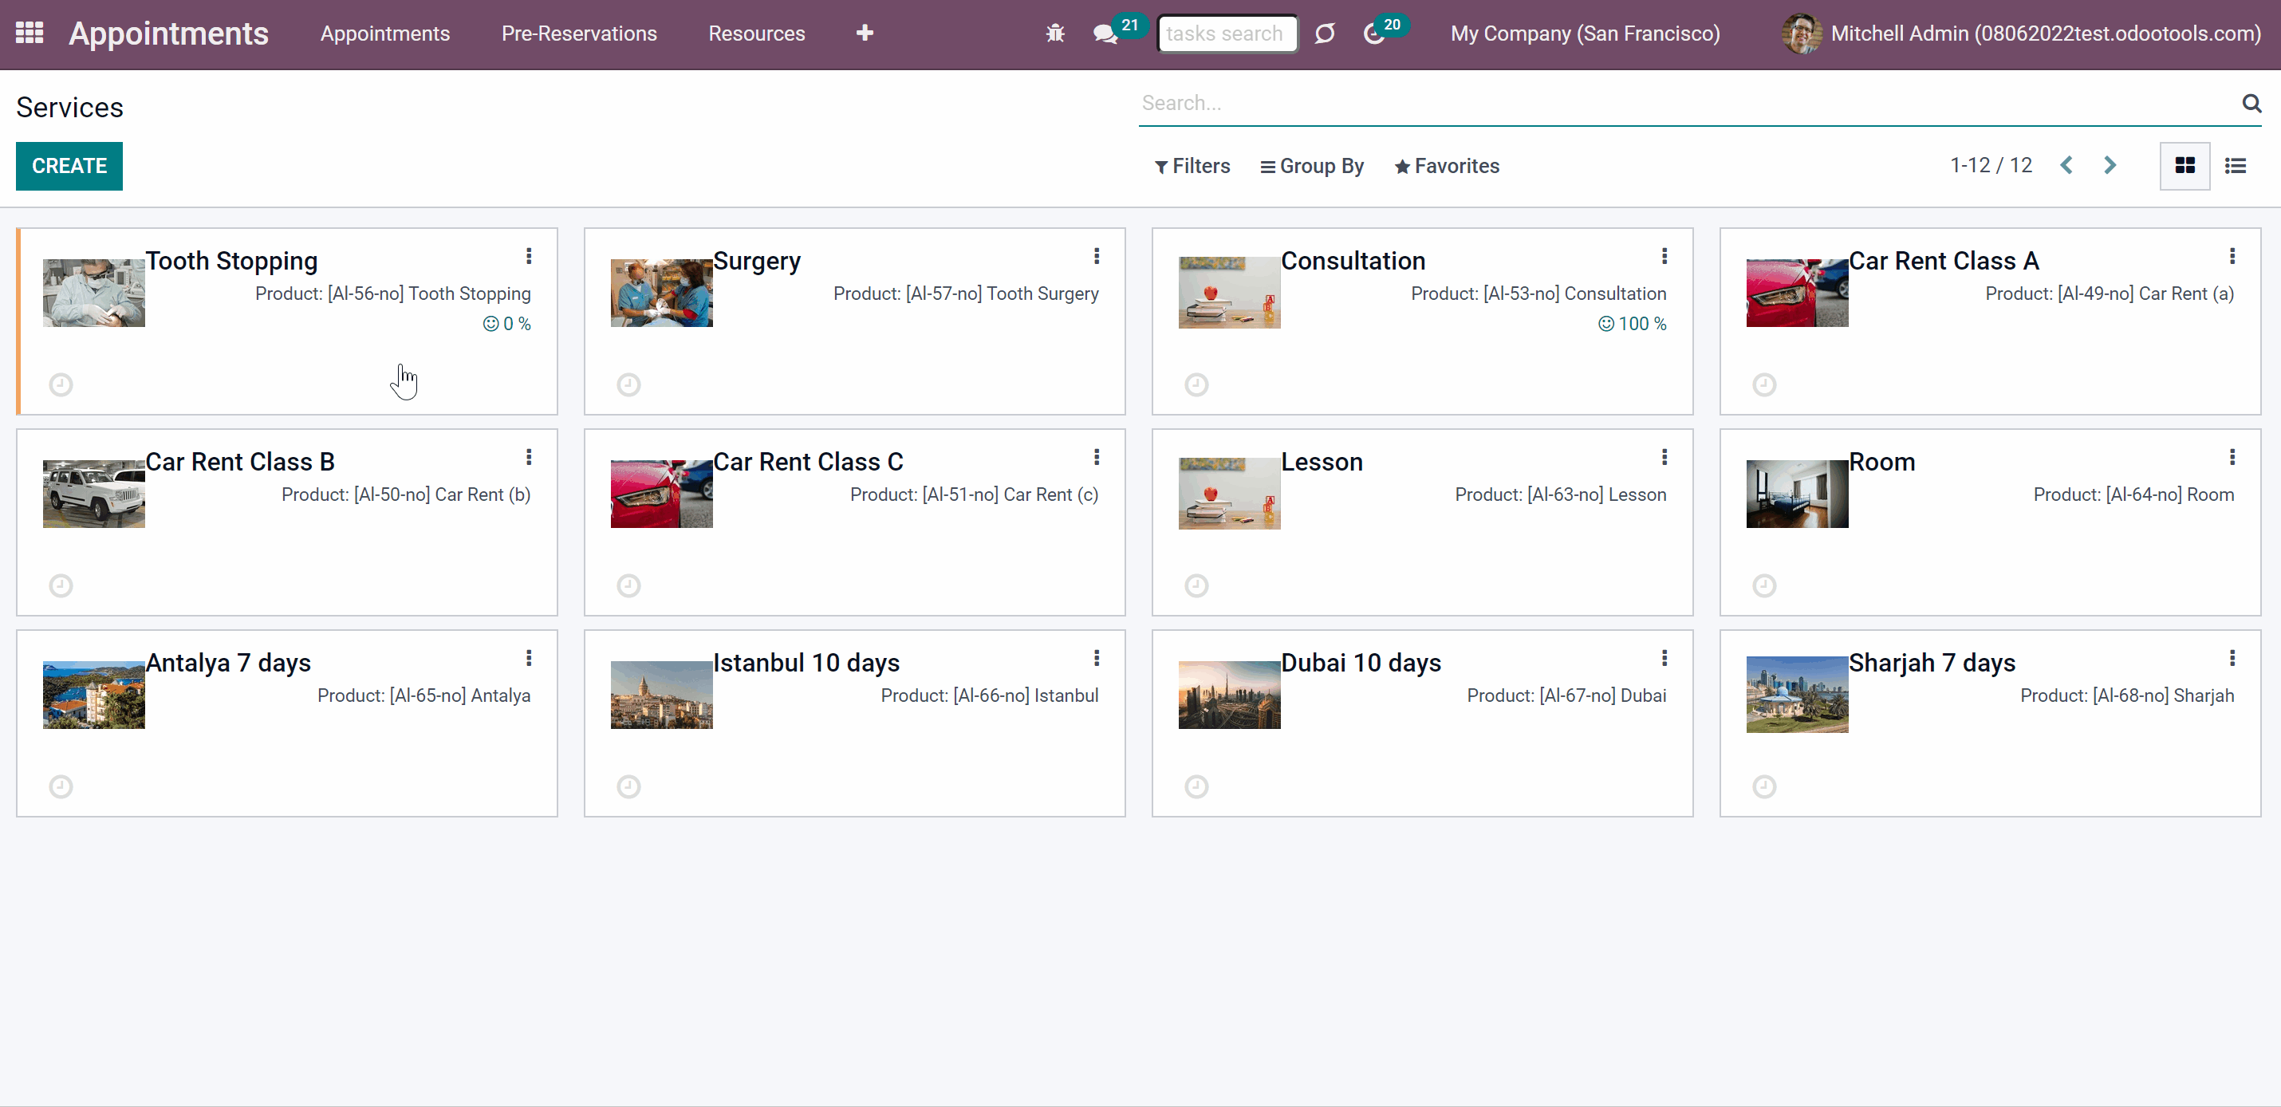This screenshot has height=1107, width=2281.
Task: Click Mitchell Admin avatar picture
Action: click(1801, 33)
